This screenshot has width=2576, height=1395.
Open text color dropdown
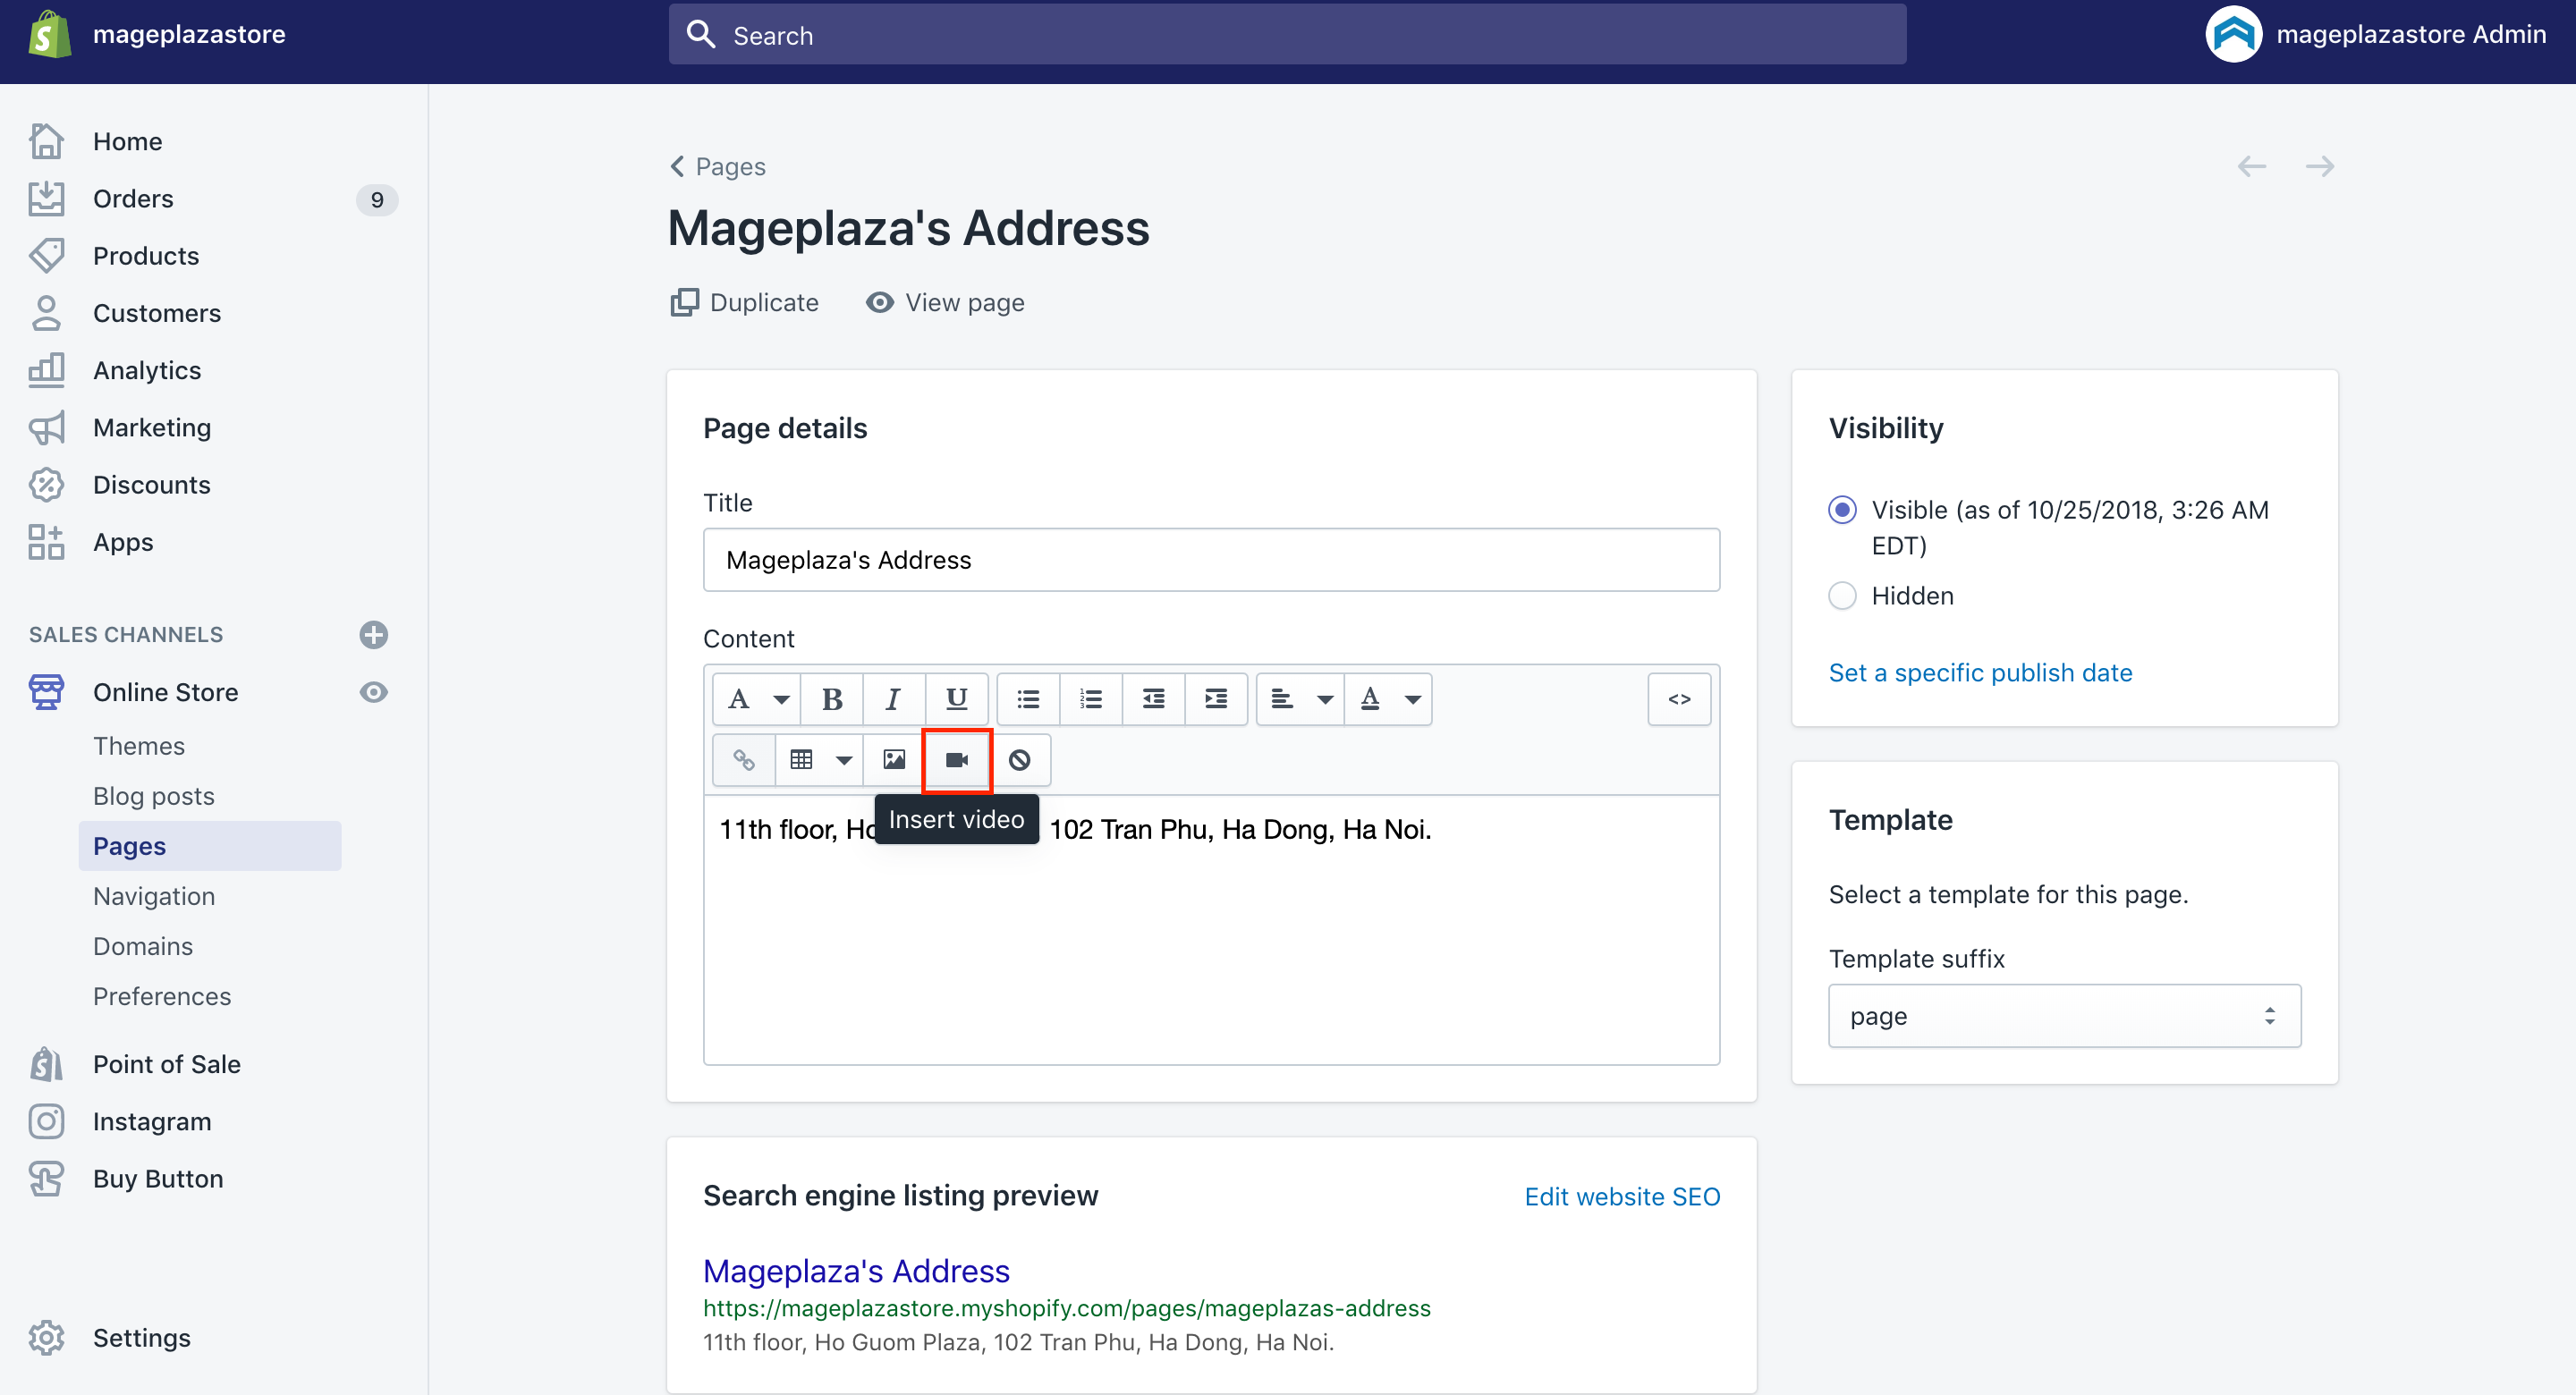1388,699
